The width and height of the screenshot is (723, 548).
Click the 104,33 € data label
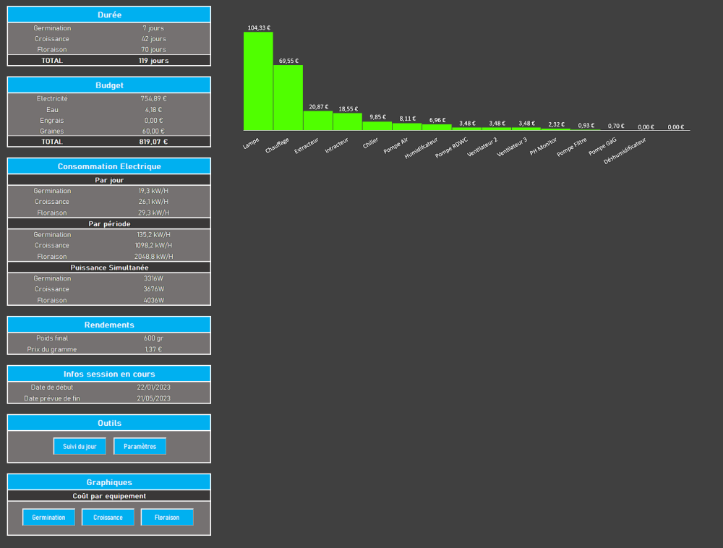tap(259, 27)
